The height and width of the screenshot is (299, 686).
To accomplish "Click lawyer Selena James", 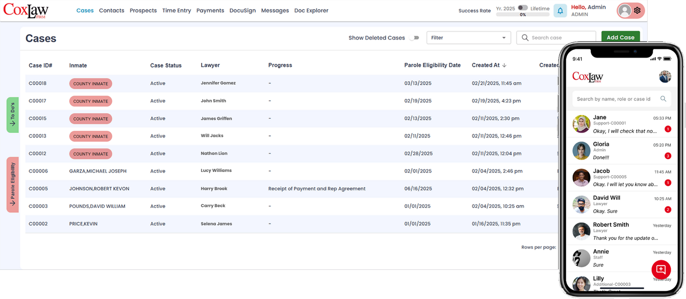I will pos(216,224).
